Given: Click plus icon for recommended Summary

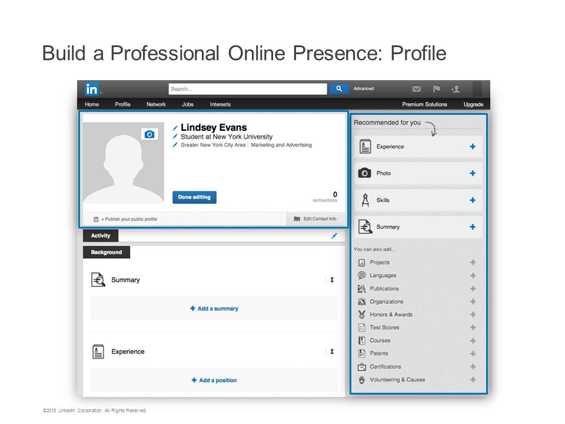Looking at the screenshot, I should point(473,227).
